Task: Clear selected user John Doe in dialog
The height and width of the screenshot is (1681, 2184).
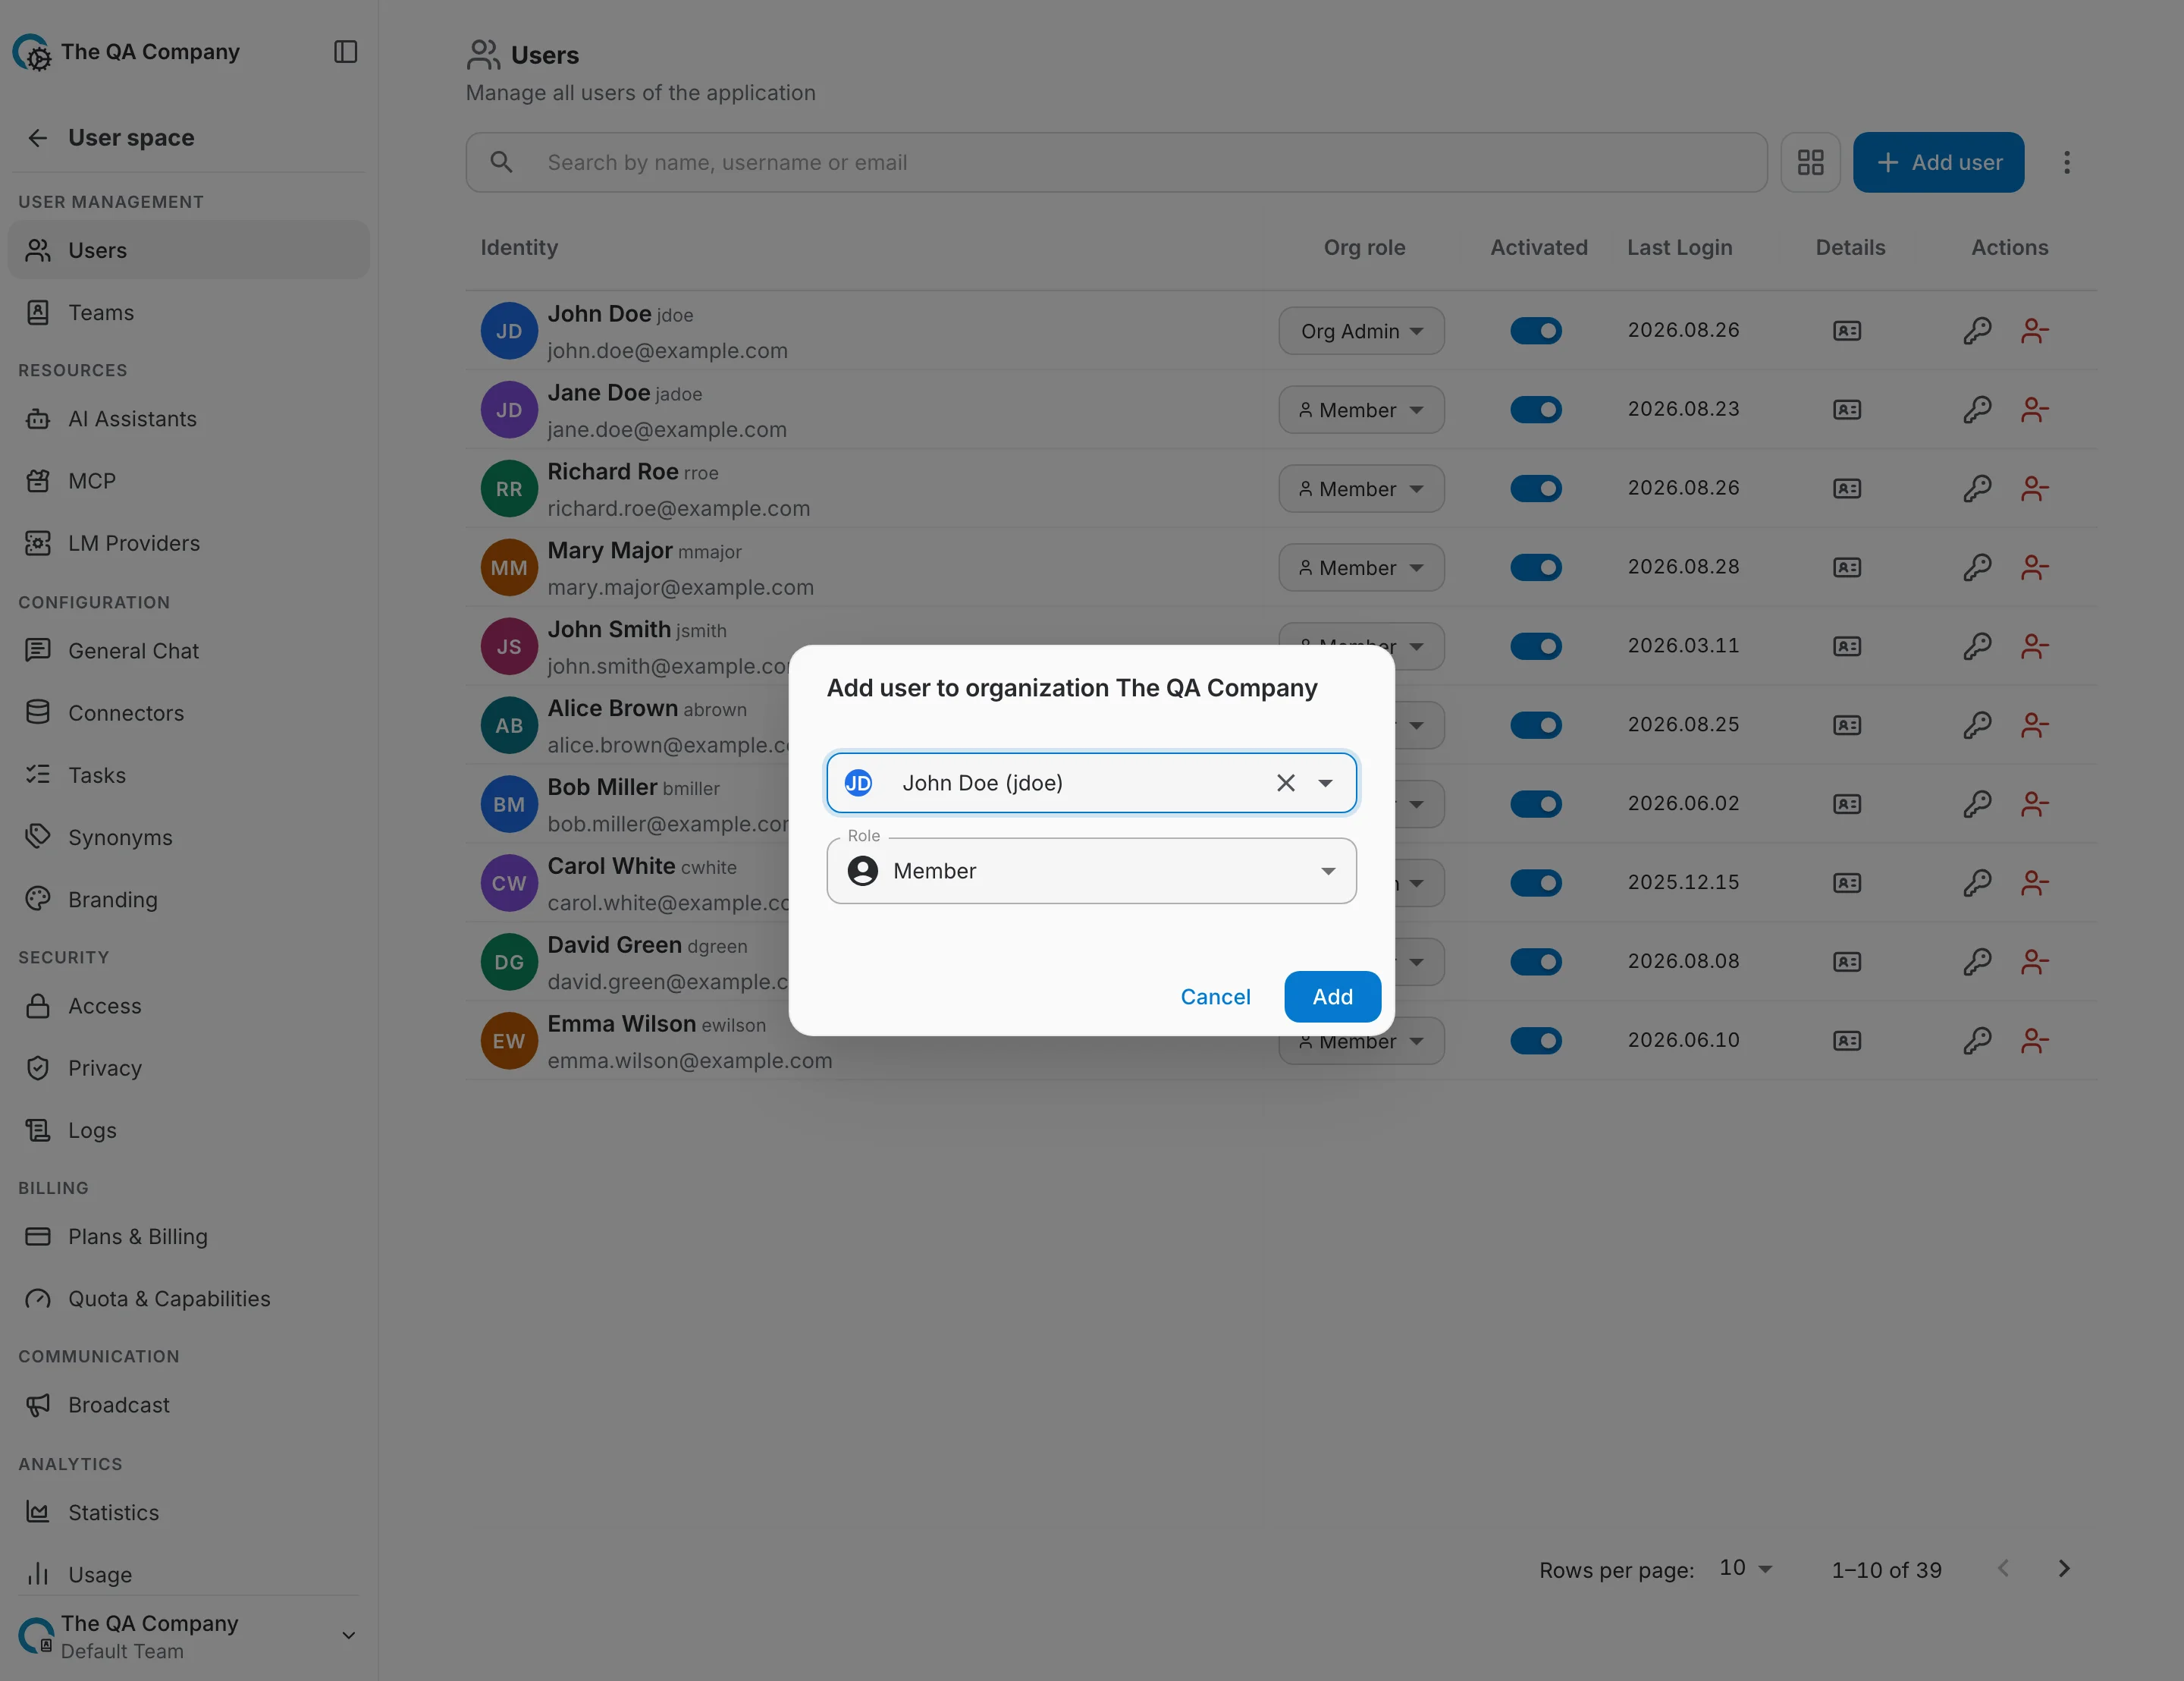Action: click(1285, 782)
